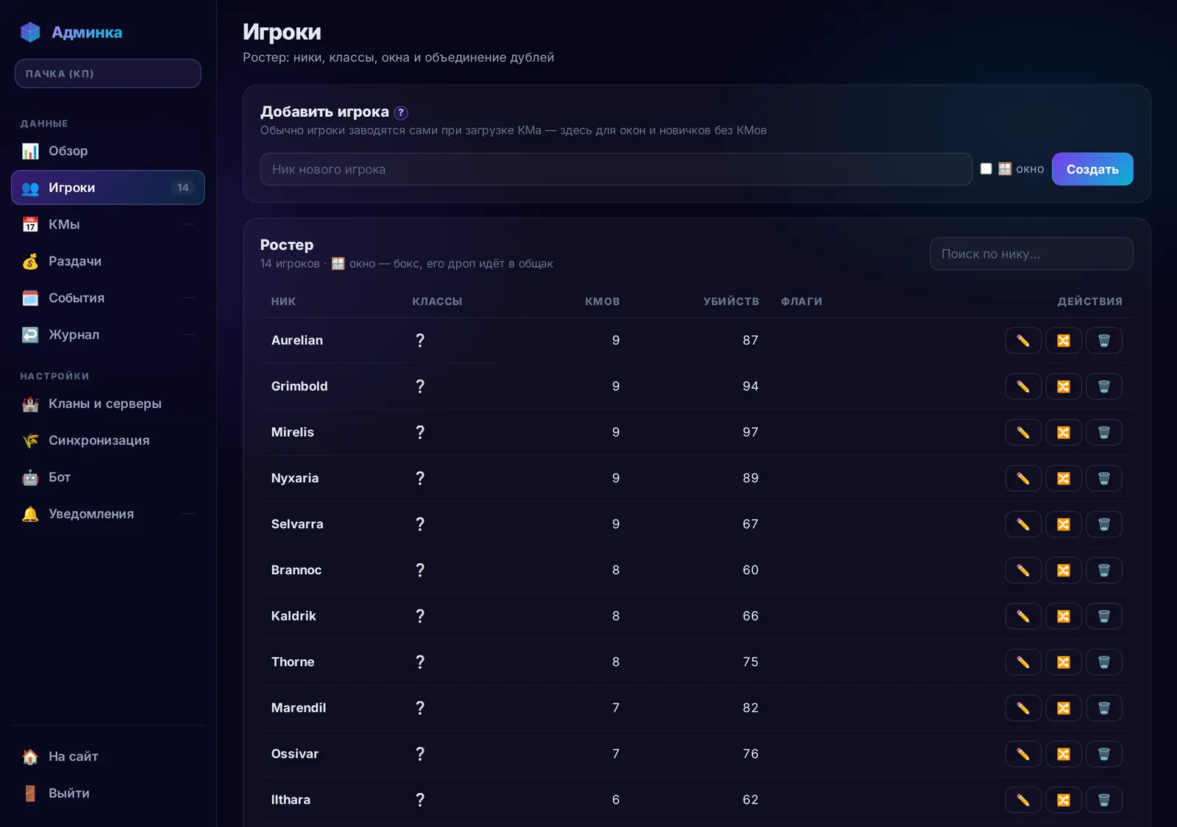
Task: Open the Обзор section
Action: coord(108,151)
